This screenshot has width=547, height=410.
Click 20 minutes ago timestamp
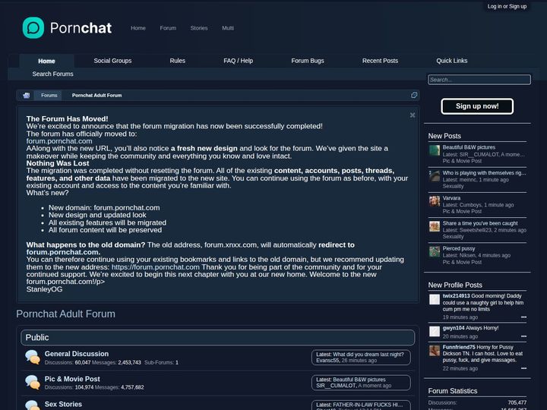tap(460, 336)
